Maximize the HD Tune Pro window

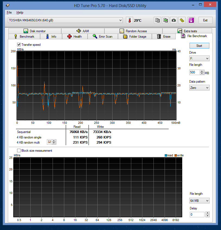(200, 5)
